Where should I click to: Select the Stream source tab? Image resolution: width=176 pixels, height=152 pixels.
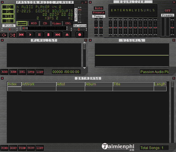pyautogui.click(x=22, y=23)
